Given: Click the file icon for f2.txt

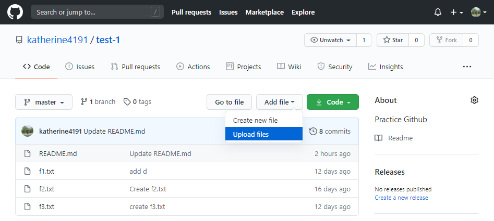Looking at the screenshot, I should tap(28, 189).
